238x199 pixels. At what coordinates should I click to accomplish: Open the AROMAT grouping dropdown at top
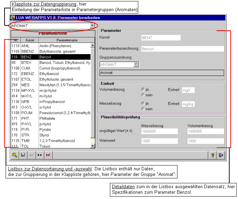coord(92,25)
